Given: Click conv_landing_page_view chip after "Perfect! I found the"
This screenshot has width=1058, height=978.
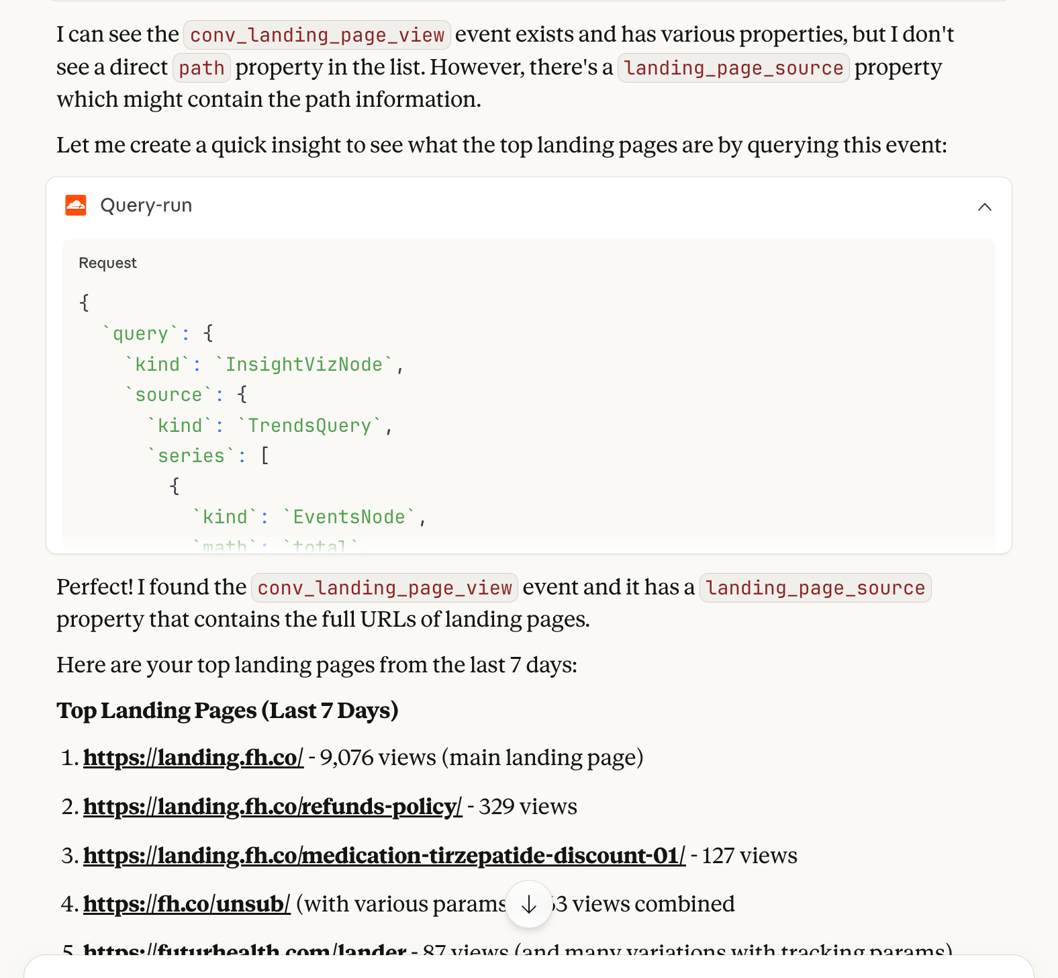Looking at the screenshot, I should coord(384,588).
